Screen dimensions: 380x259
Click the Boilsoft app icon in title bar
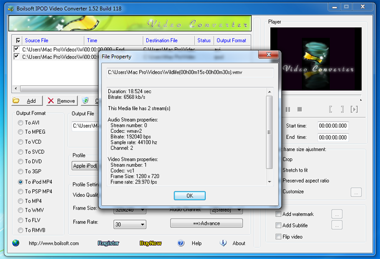11,9
